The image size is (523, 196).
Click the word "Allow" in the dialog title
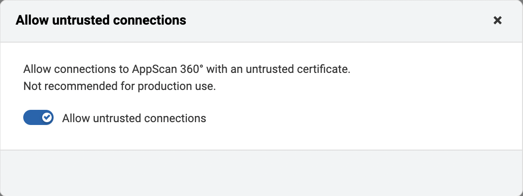(x=29, y=20)
